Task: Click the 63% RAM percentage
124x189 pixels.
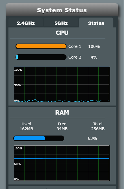Action: coord(92,138)
